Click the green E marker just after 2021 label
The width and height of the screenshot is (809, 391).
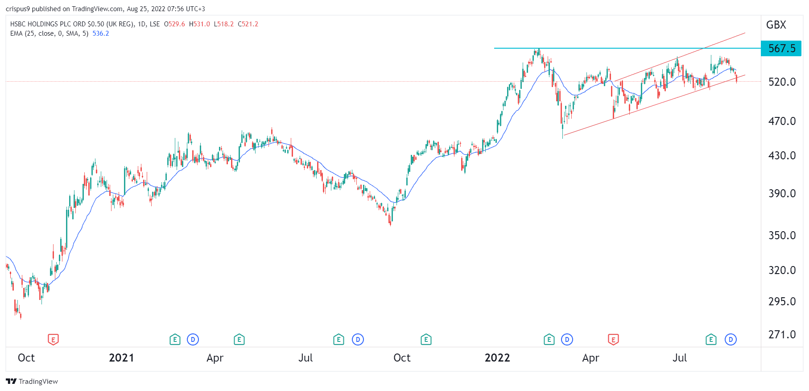click(x=175, y=340)
